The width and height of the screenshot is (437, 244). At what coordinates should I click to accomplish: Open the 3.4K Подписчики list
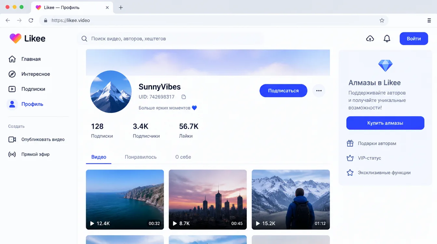click(x=146, y=131)
